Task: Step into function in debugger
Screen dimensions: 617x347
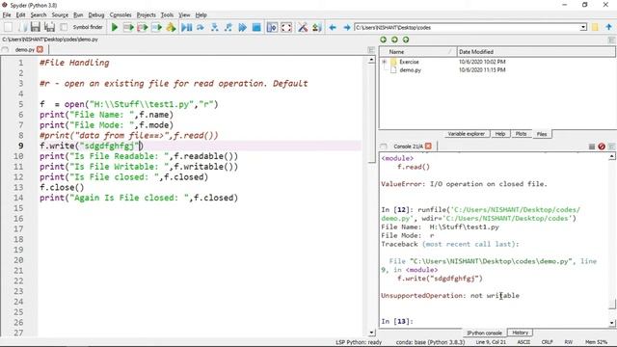Action: coord(214,27)
